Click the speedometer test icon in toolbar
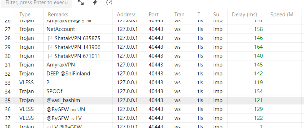 [109, 2]
